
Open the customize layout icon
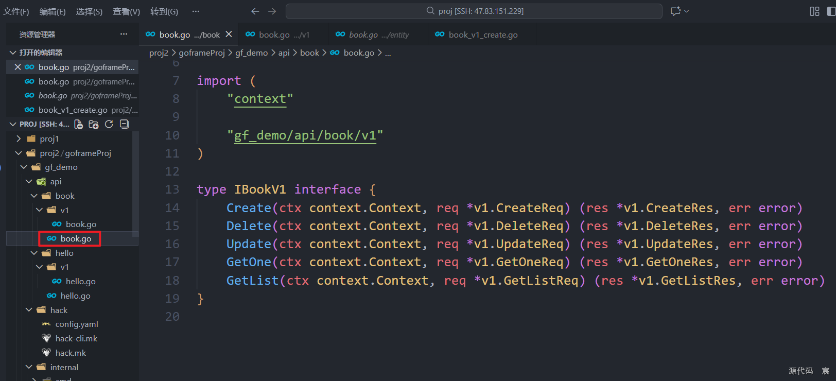tap(814, 11)
